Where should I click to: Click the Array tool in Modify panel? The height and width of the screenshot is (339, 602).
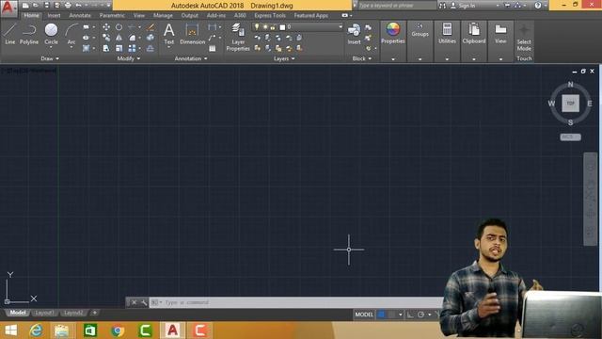pos(132,48)
